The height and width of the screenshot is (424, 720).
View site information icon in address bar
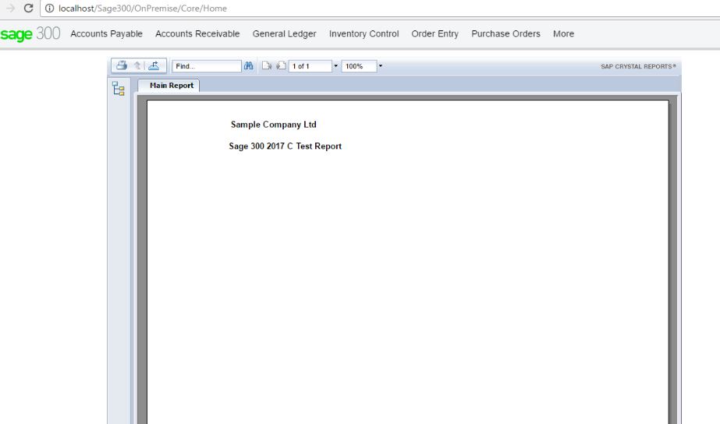coord(49,9)
